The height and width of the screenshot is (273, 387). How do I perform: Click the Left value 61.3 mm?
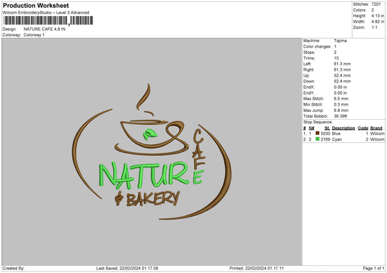pos(342,64)
